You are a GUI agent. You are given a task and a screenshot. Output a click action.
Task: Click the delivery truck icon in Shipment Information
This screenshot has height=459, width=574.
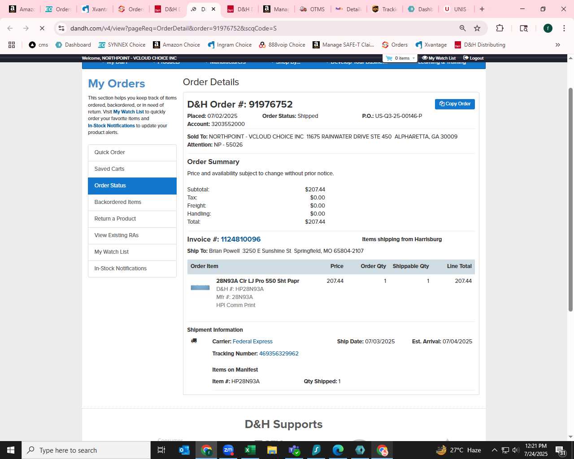[x=194, y=341]
